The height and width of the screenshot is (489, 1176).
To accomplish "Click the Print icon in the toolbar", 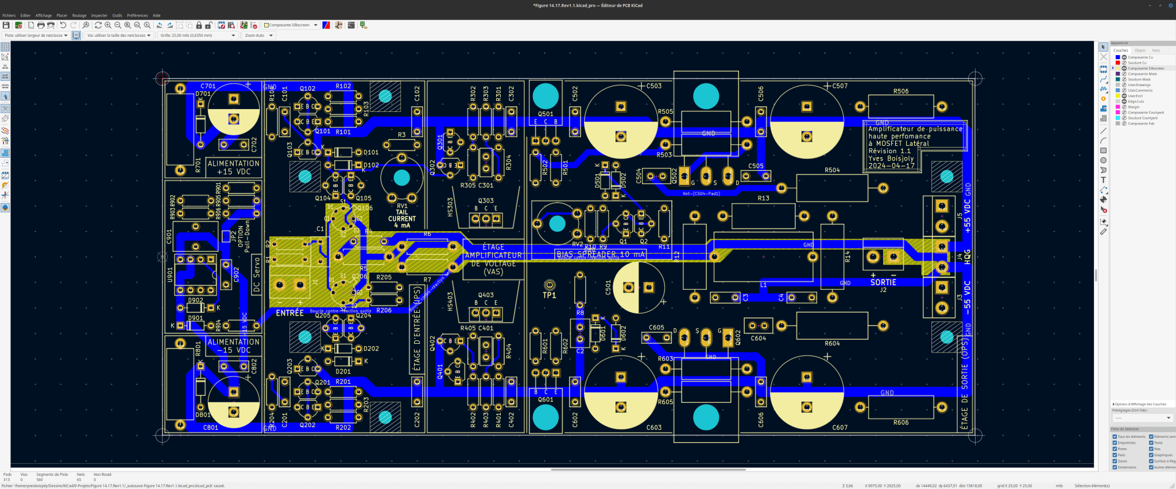I will click(41, 25).
